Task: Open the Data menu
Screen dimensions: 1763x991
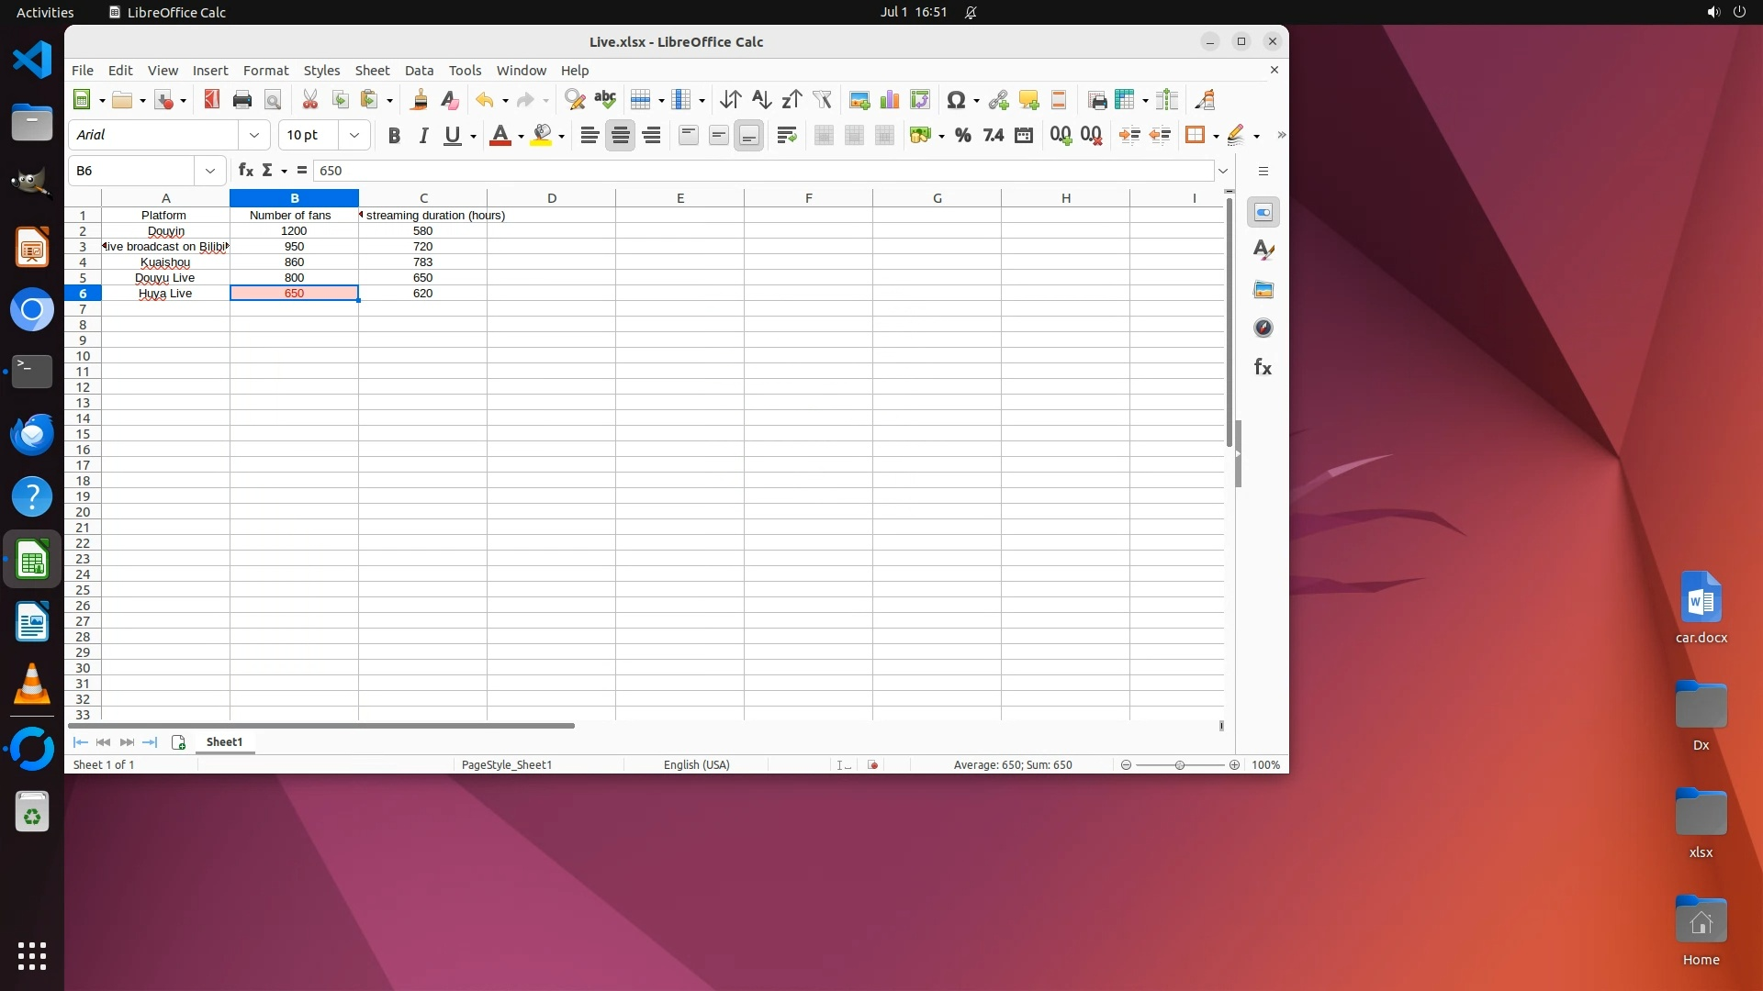Action: (419, 71)
